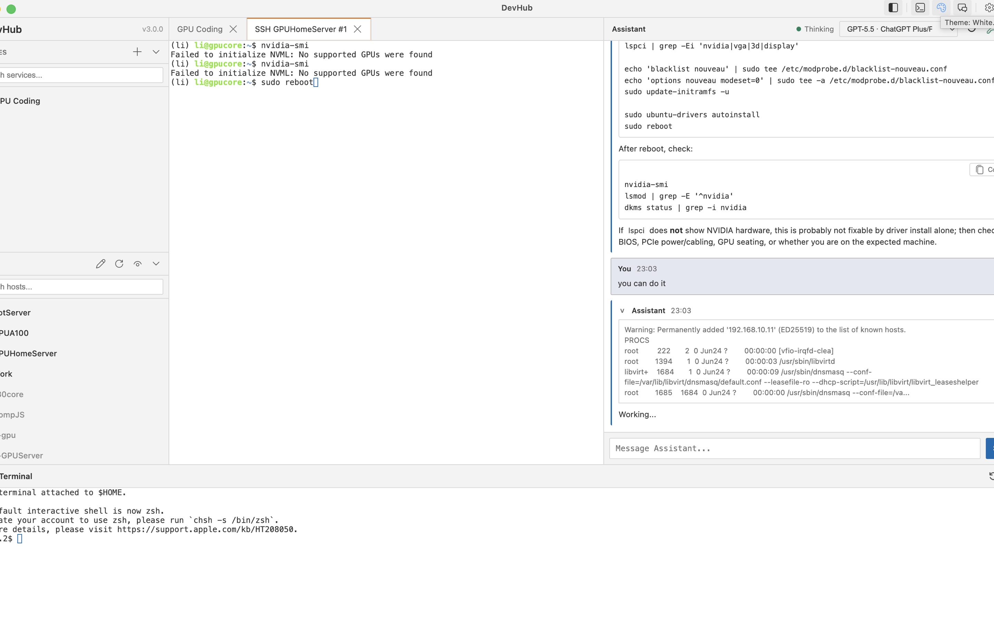Click the macOS green maximize window button
The height and width of the screenshot is (621, 994).
click(11, 9)
